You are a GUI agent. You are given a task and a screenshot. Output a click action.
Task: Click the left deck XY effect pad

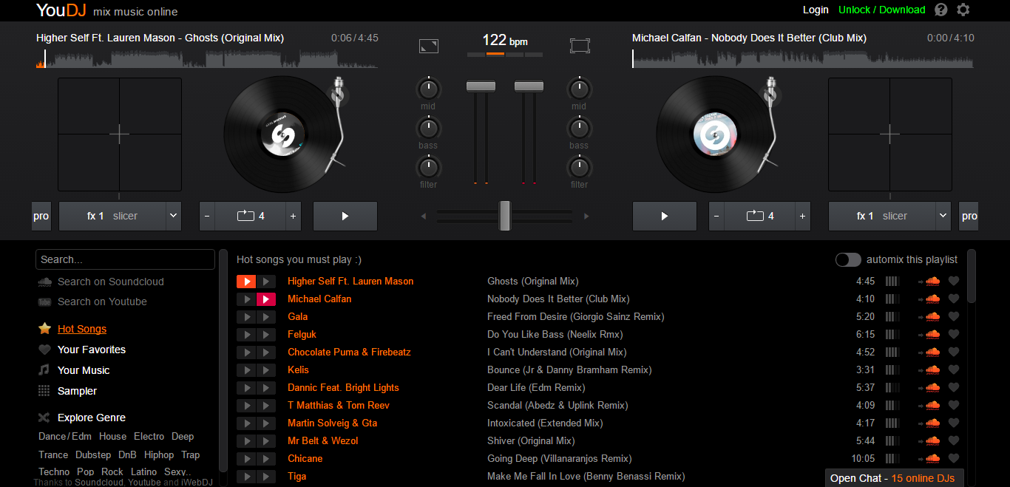(x=120, y=134)
